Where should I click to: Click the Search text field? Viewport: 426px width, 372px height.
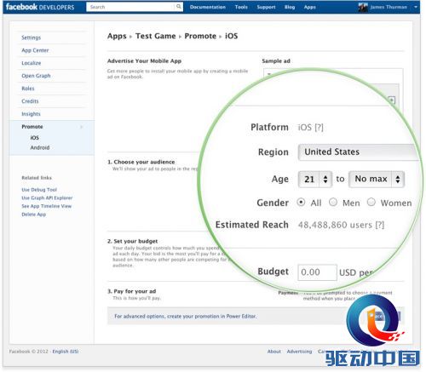click(130, 7)
